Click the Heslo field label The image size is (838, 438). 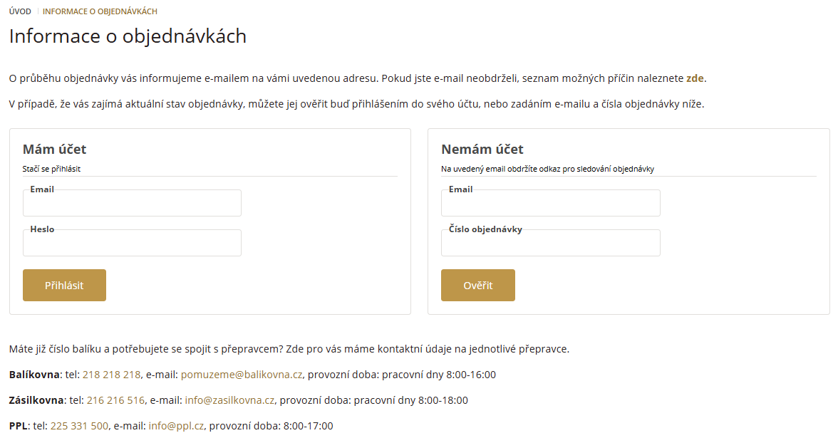click(42, 229)
